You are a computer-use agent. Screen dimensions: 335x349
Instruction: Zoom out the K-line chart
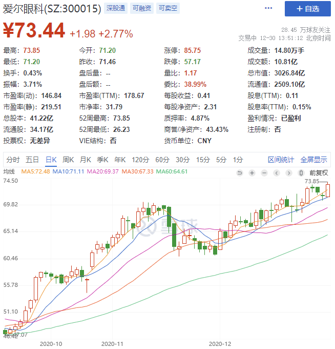point(264,173)
